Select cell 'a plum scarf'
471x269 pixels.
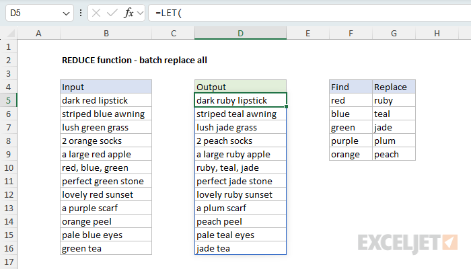(x=241, y=208)
